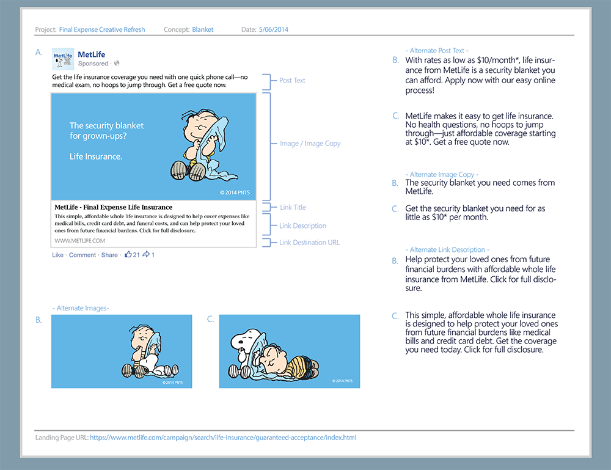Click the WWW.METLIFE.COM destination URL

point(79,241)
